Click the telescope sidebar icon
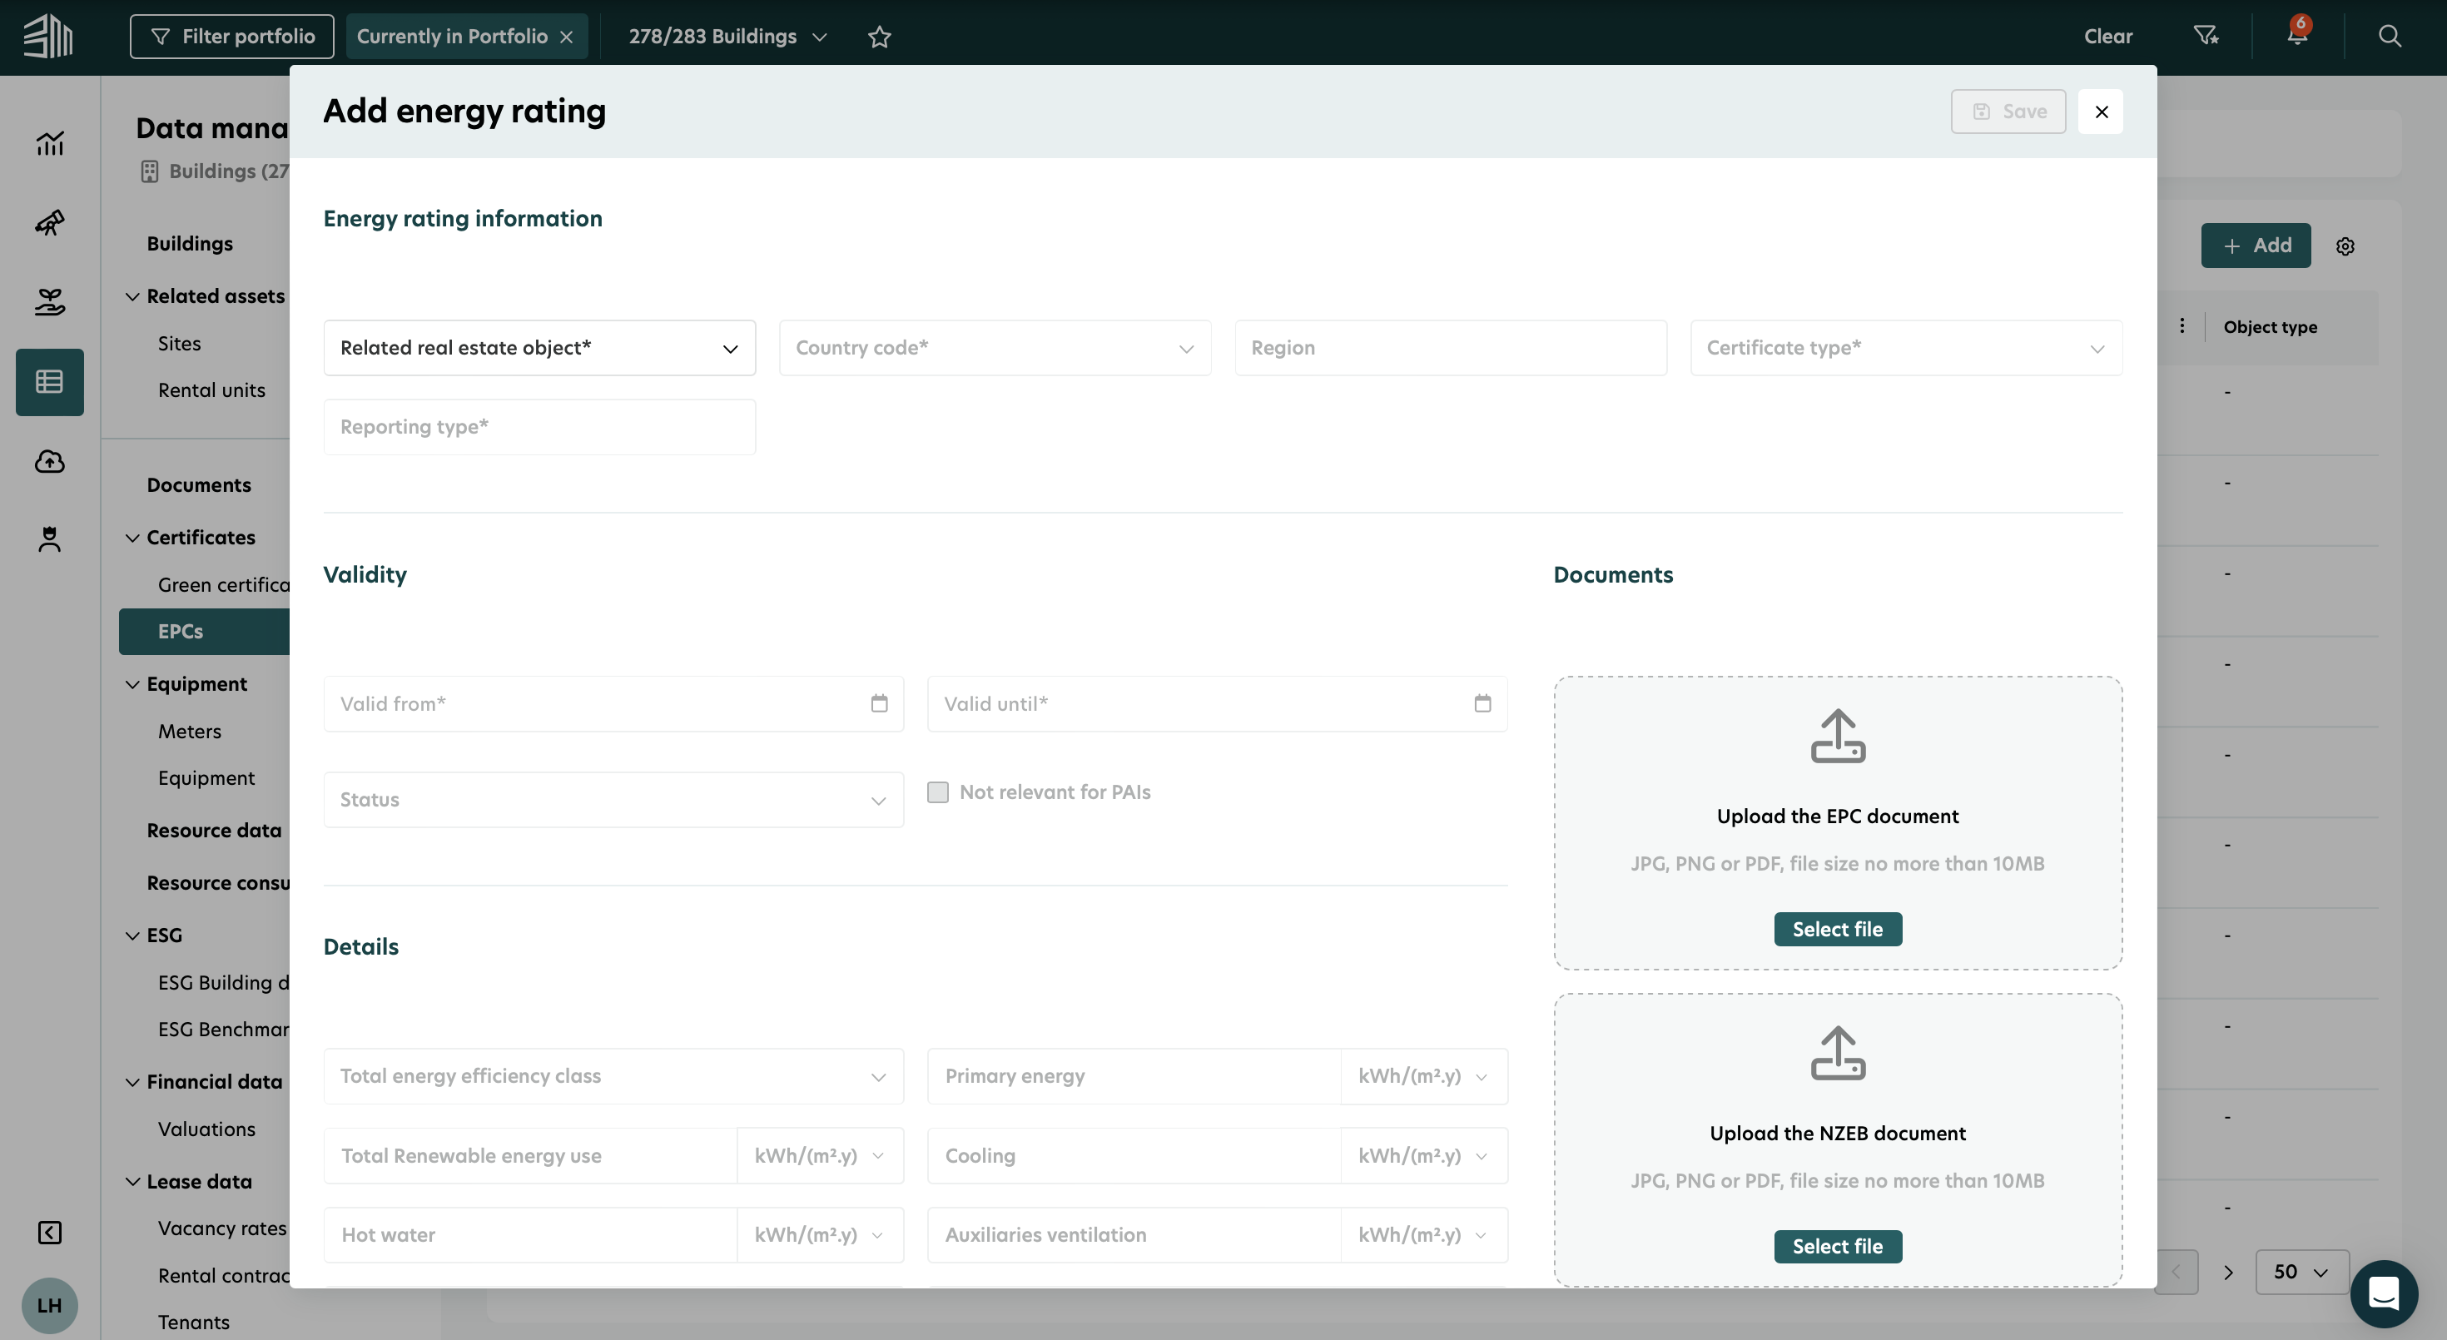 pos(49,223)
